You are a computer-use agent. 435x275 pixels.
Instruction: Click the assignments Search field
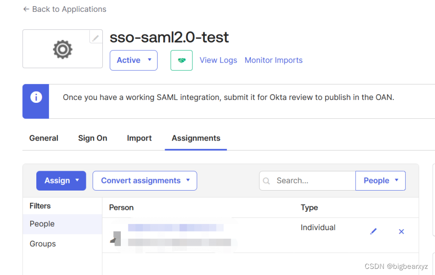(x=311, y=181)
